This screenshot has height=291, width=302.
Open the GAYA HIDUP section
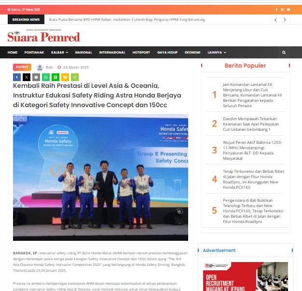click(x=167, y=53)
